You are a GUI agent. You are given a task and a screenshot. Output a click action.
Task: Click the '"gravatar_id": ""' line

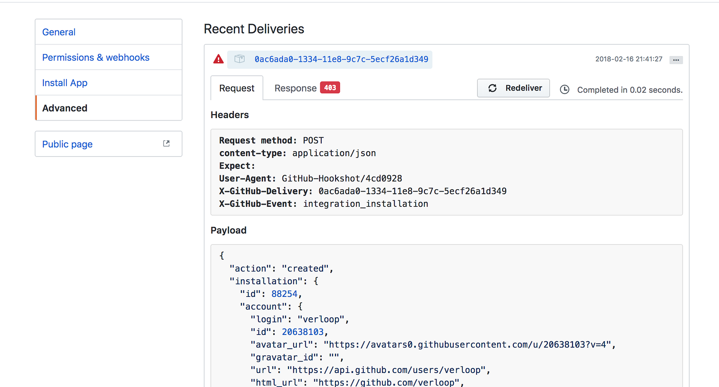tap(297, 358)
